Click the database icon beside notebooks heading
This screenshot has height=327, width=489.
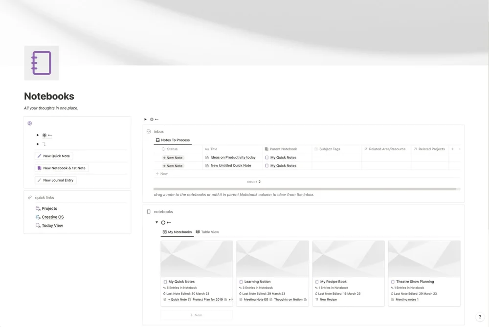click(148, 211)
